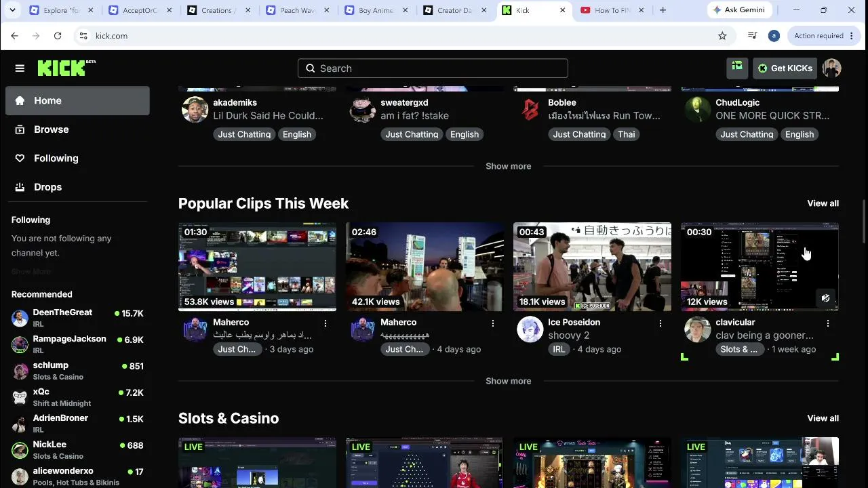868x488 pixels.
Task: Go to Home in sidebar
Action: tap(77, 100)
